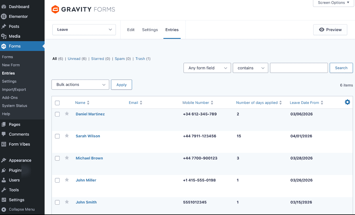Click date 03/26/2026 in John Miller row

(x=301, y=180)
